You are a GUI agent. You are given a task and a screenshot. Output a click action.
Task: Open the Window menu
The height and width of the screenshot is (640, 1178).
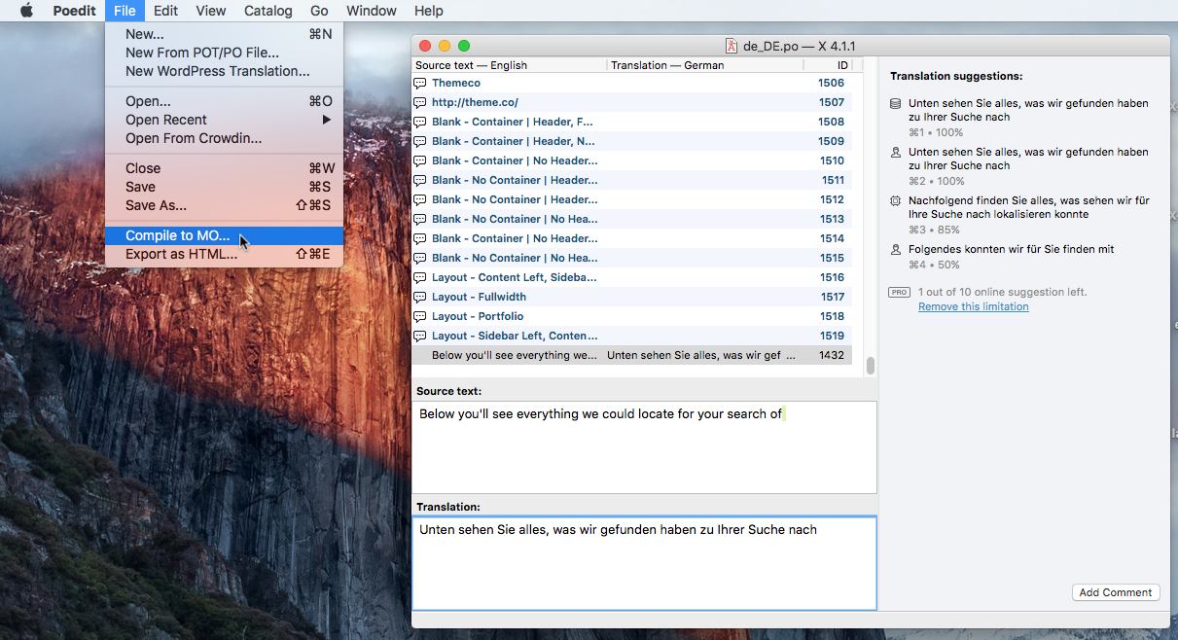tap(371, 11)
